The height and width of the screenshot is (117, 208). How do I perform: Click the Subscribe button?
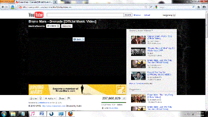[67, 26]
